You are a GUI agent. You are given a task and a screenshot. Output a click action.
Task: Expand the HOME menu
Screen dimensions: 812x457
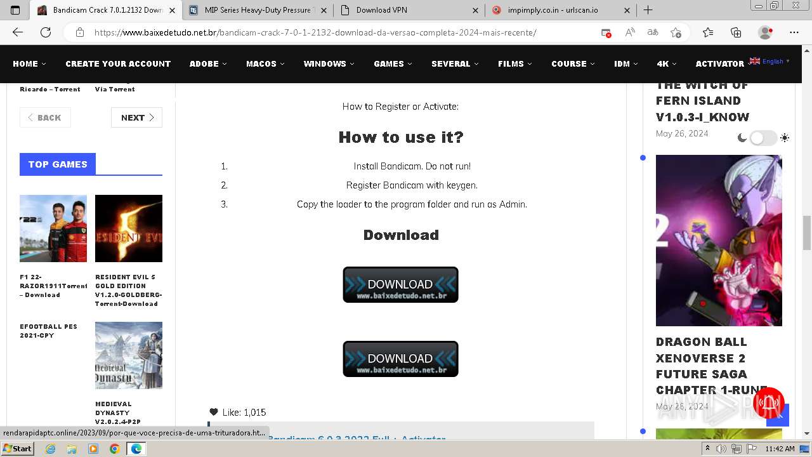point(29,63)
